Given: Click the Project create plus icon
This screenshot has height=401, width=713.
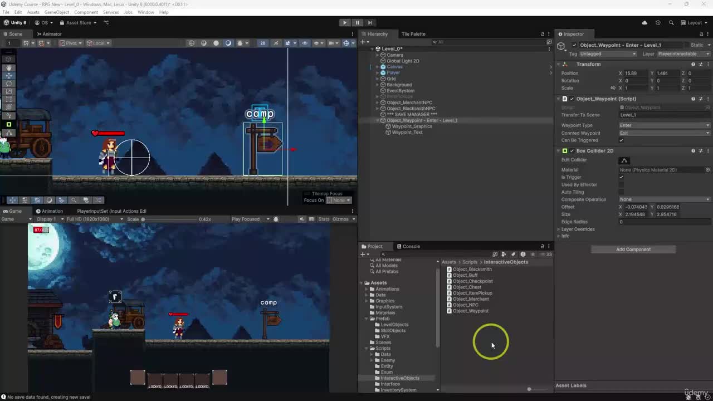Looking at the screenshot, I should 363,255.
